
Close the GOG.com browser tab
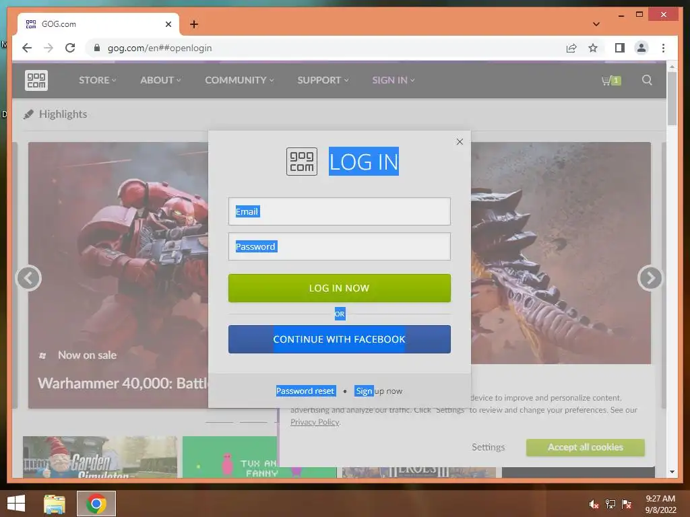(x=168, y=24)
